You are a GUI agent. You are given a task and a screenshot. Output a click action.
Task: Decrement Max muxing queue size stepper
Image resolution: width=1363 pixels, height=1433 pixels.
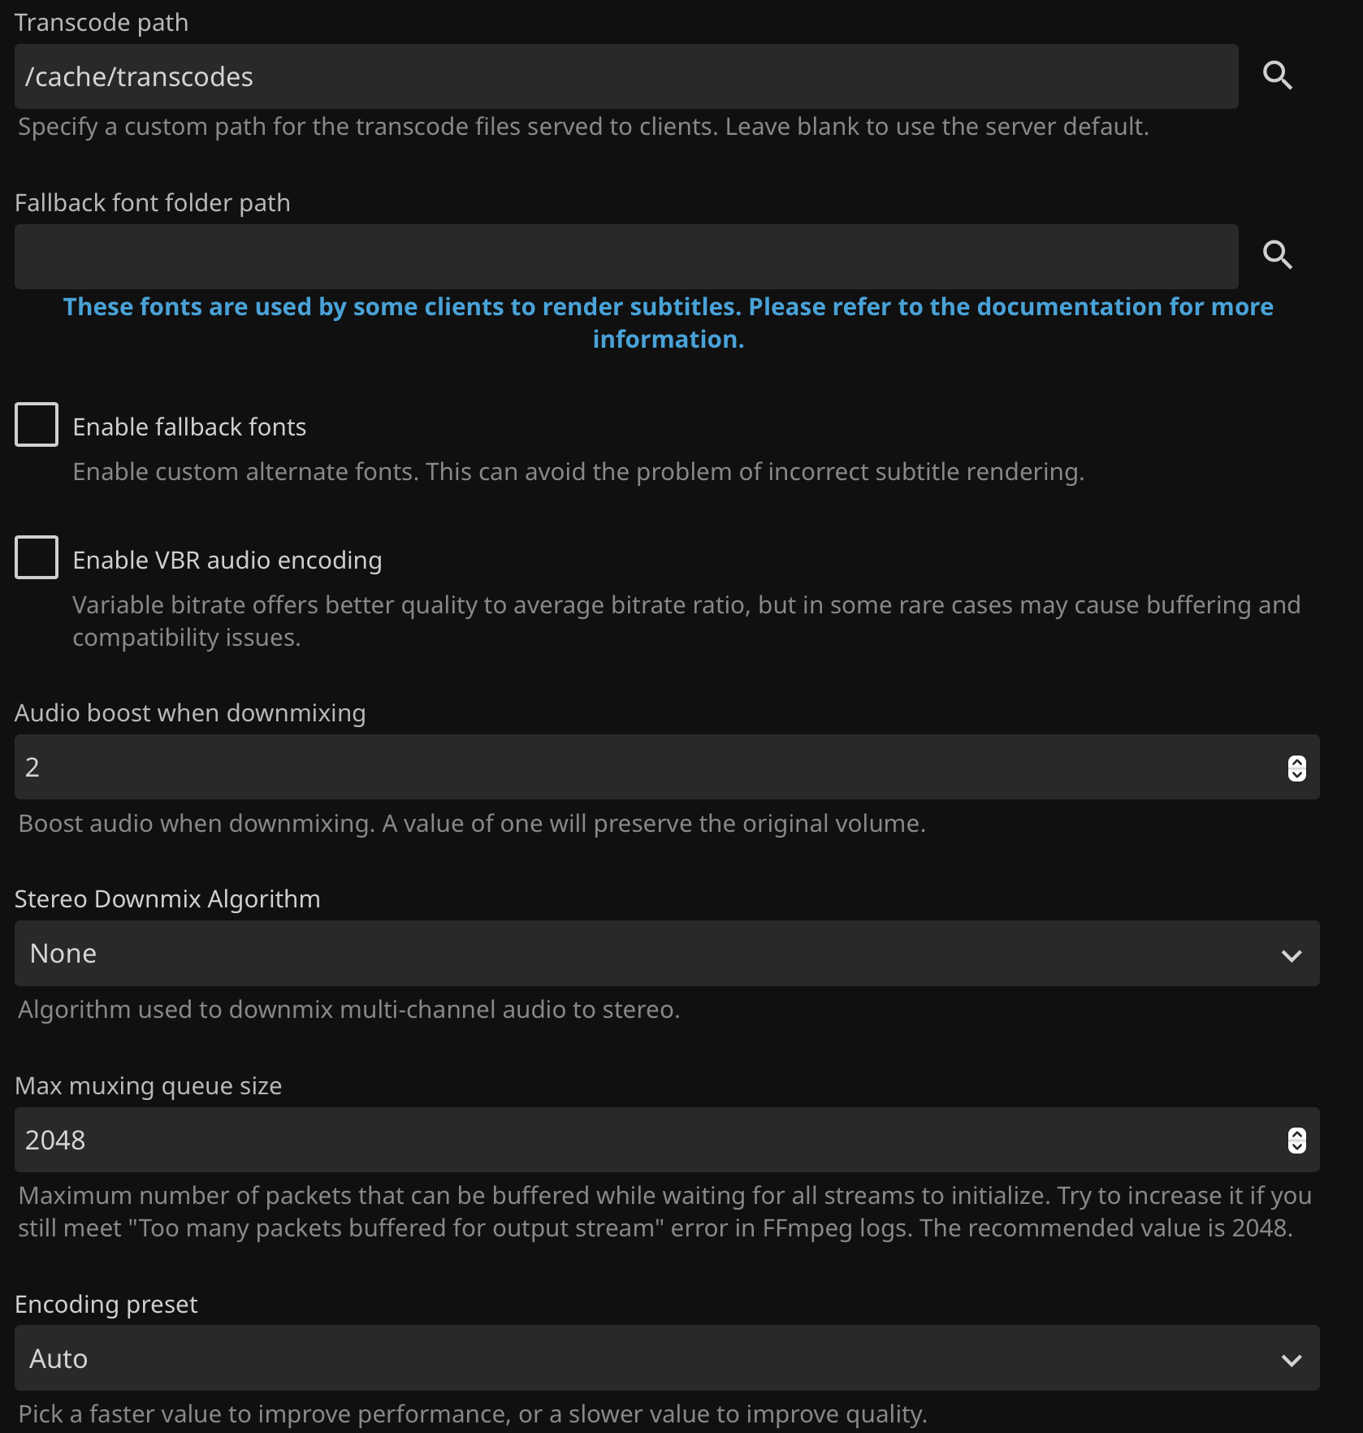pos(1297,1147)
